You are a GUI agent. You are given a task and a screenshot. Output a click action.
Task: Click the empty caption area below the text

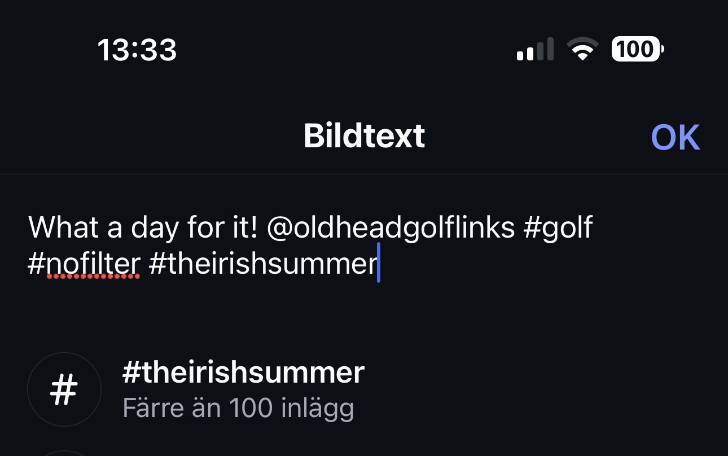coord(364,313)
